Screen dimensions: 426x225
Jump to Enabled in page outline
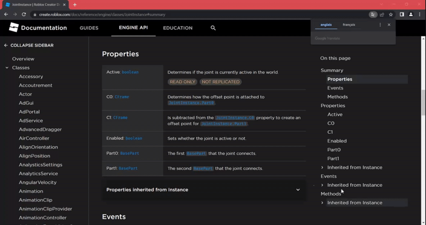point(337,141)
